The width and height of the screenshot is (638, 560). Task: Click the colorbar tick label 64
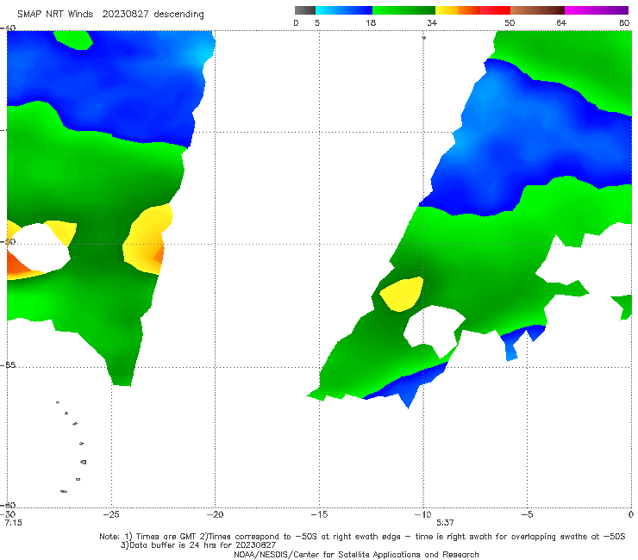pos(561,22)
